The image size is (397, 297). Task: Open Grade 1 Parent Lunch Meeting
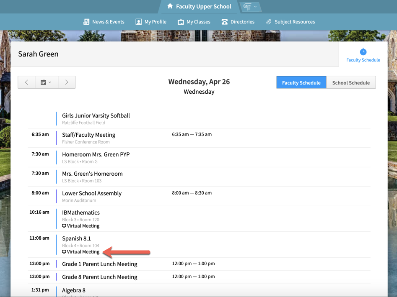coord(99,264)
